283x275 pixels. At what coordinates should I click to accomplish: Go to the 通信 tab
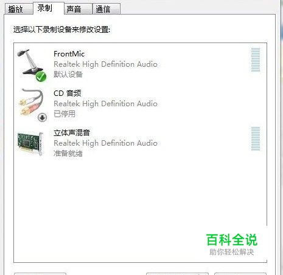click(107, 9)
